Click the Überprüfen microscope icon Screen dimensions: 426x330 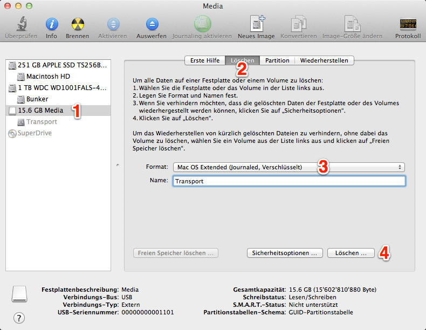22,24
